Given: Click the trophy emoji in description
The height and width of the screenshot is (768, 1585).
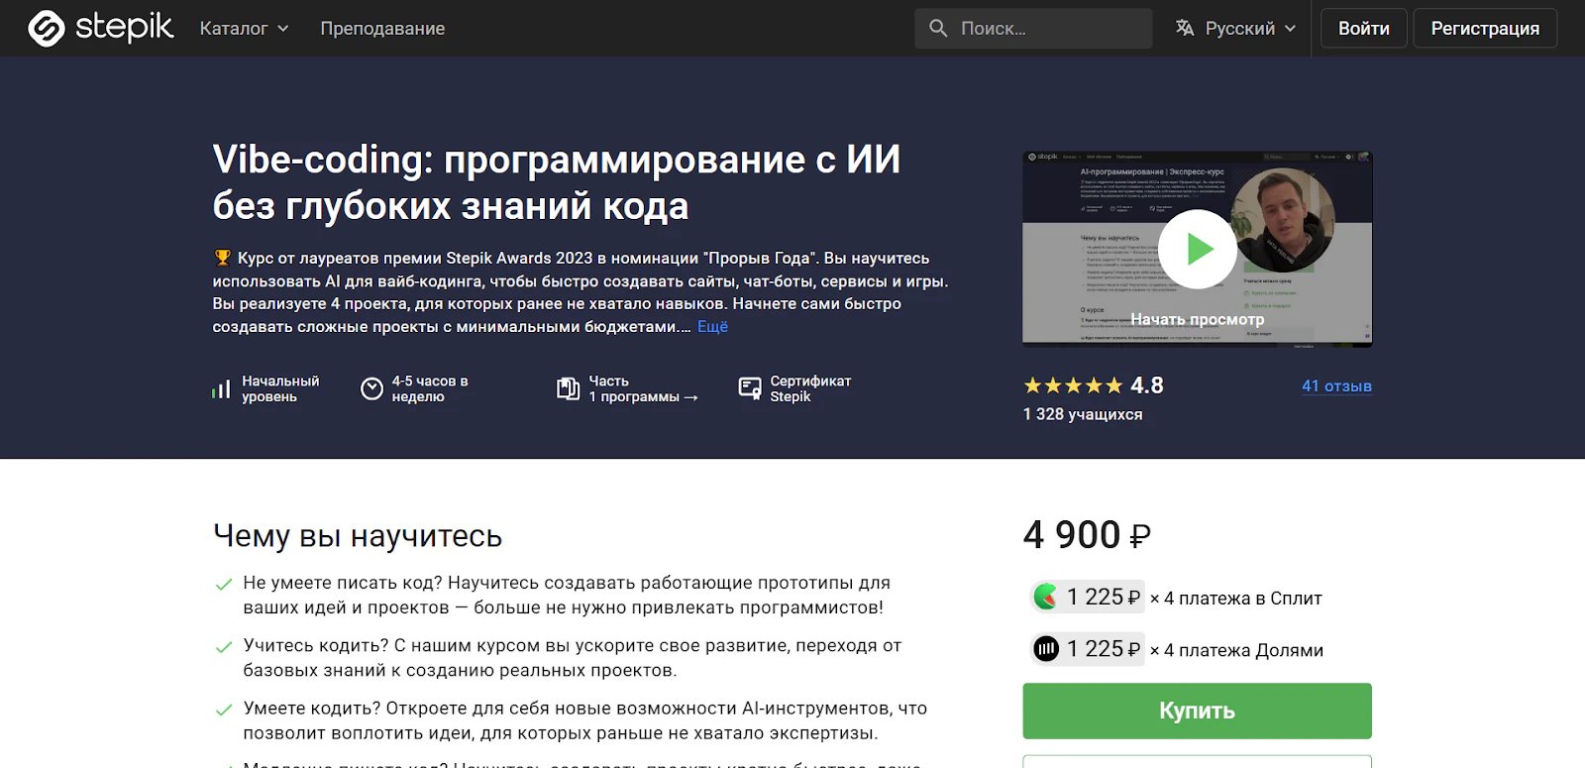Looking at the screenshot, I should point(222,258).
